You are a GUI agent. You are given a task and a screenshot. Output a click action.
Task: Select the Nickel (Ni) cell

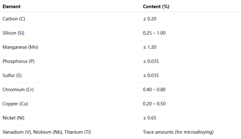point(14,118)
